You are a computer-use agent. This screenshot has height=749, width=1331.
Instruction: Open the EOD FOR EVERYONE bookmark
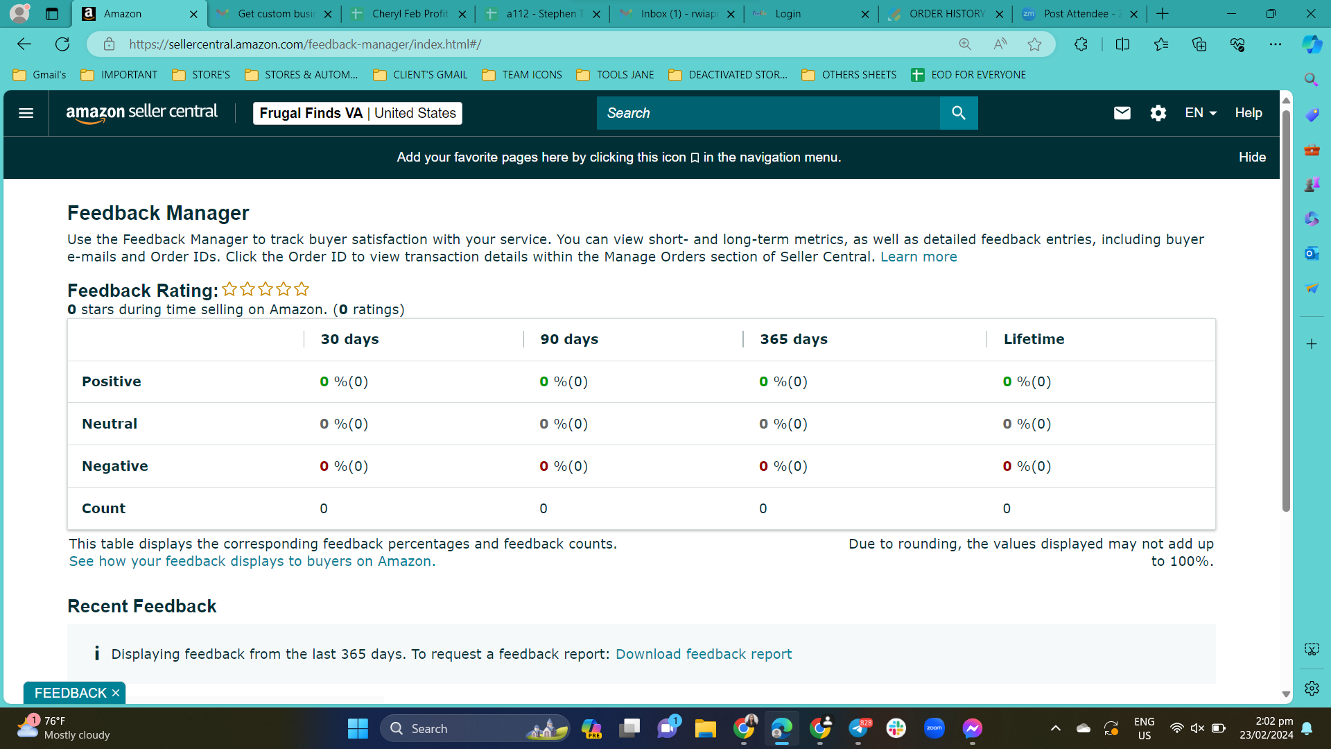pos(968,75)
